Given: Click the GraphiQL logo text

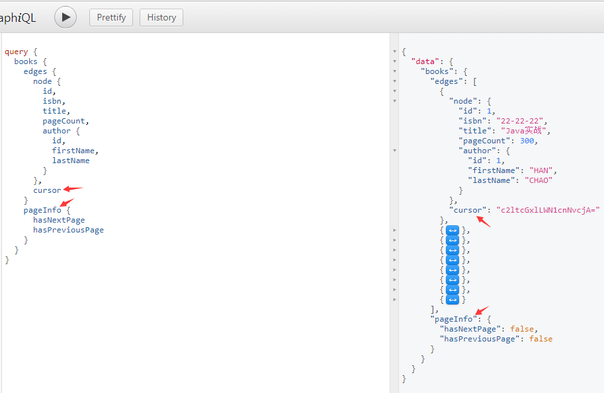Looking at the screenshot, I should (17, 17).
